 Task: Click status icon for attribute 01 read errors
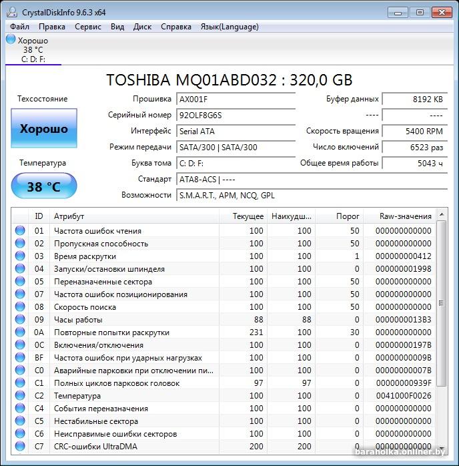click(20, 231)
